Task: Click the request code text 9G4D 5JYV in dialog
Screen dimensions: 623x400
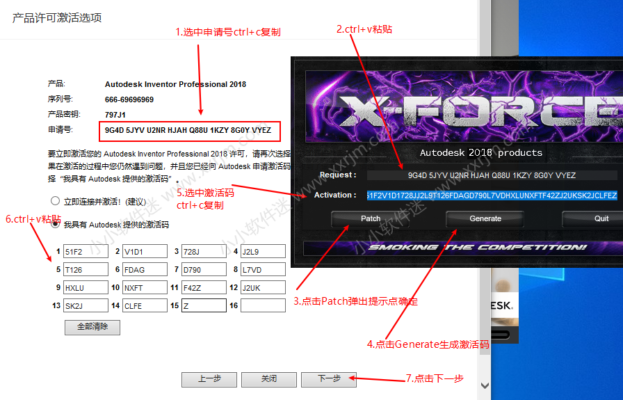Action: [188, 130]
